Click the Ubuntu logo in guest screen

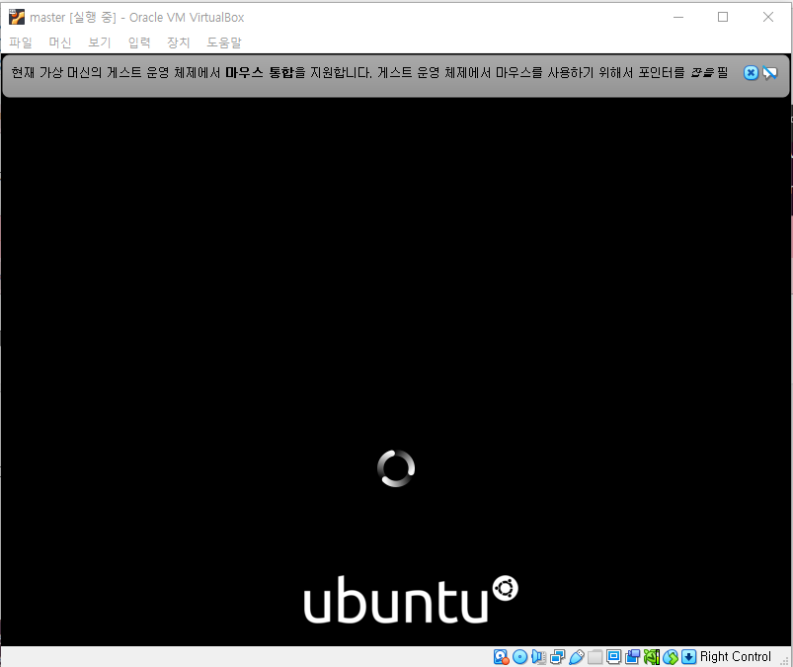pyautogui.click(x=411, y=599)
